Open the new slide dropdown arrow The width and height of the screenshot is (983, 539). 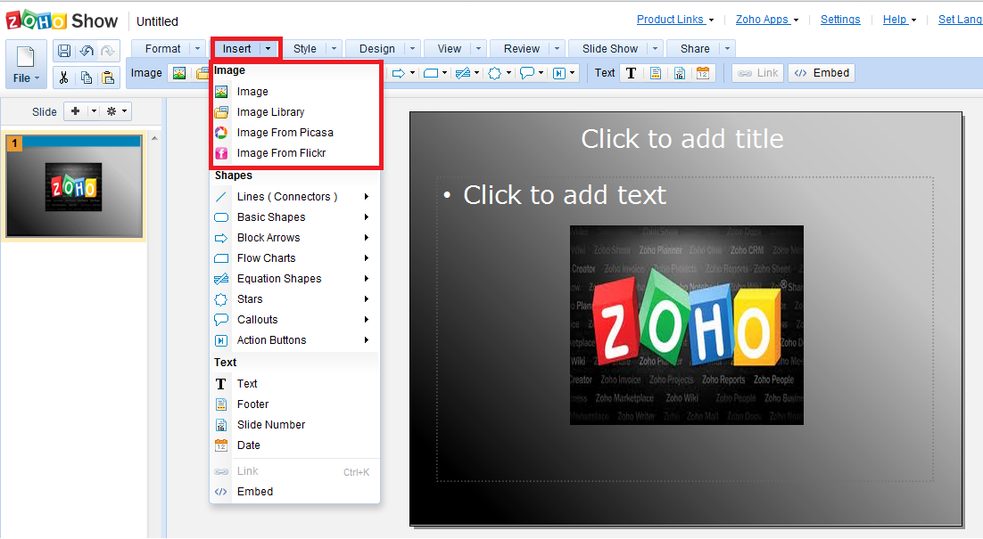coord(94,111)
